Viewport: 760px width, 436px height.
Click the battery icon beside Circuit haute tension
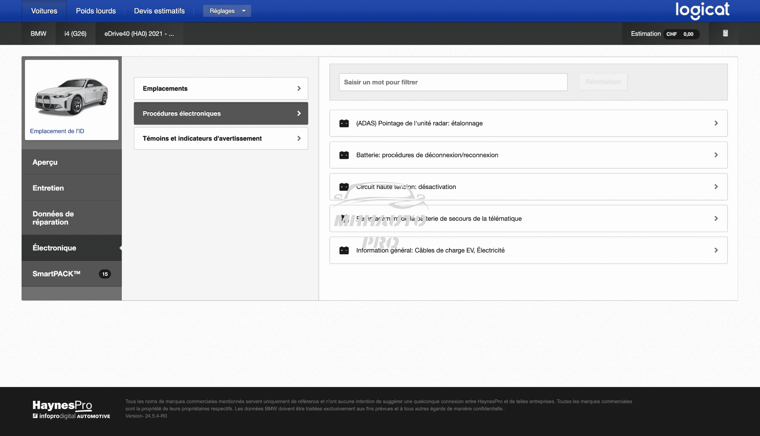[x=344, y=187]
